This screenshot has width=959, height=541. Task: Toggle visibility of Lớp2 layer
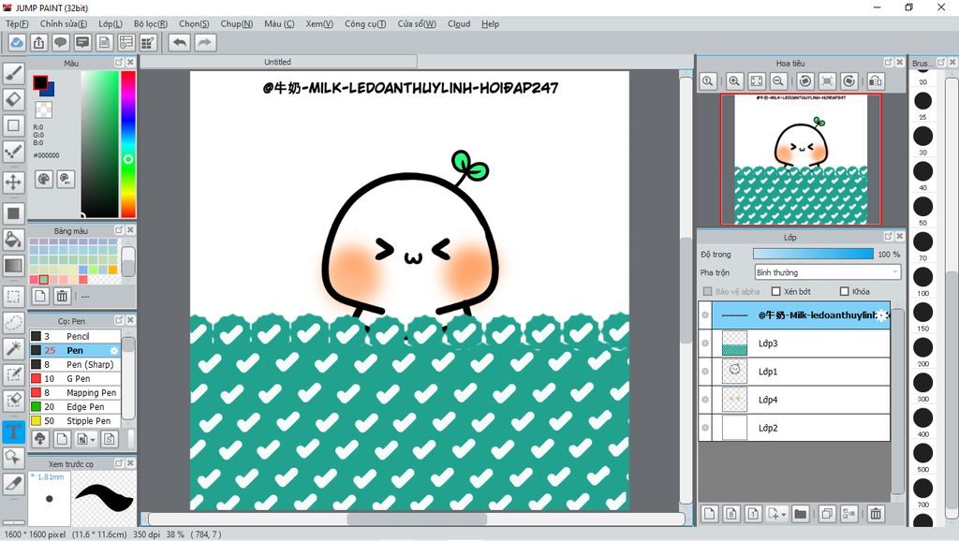coord(705,428)
